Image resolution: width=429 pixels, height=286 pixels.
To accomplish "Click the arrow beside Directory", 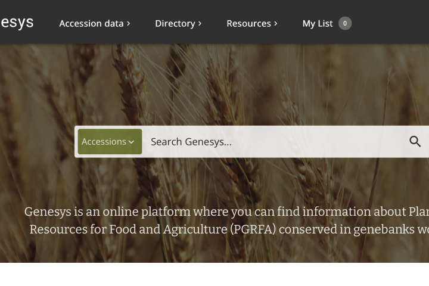I will click(x=200, y=23).
